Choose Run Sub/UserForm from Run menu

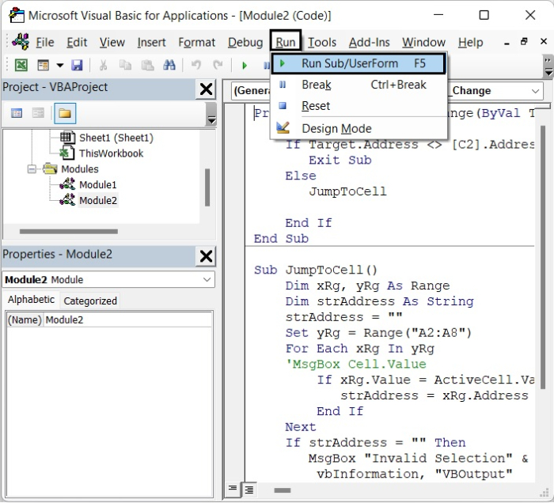[350, 63]
